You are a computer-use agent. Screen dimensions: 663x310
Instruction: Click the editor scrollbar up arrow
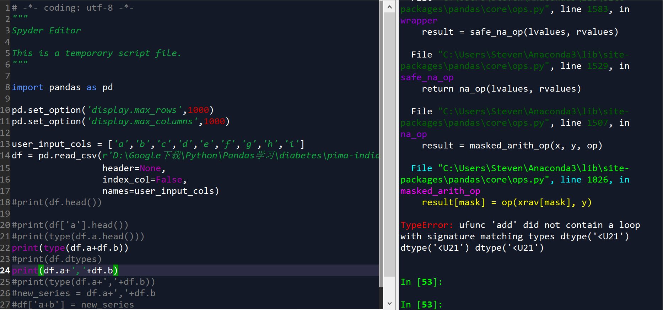pyautogui.click(x=389, y=7)
